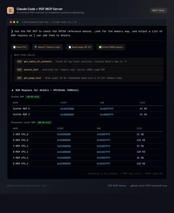Click the 128 KB total badge
Image resolution: width=174 pixels, height=213 pixels.
coord(33,97)
